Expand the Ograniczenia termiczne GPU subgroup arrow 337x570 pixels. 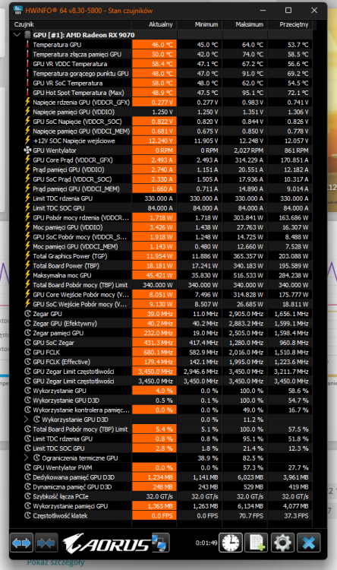pyautogui.click(x=26, y=458)
